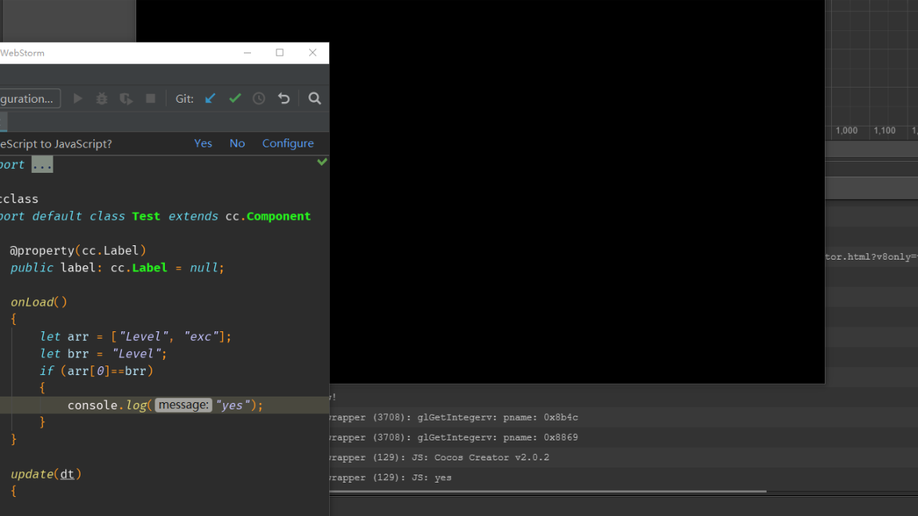Open Configure link in TypeScript prompt
Screen dimensions: 918x516
click(x=288, y=143)
